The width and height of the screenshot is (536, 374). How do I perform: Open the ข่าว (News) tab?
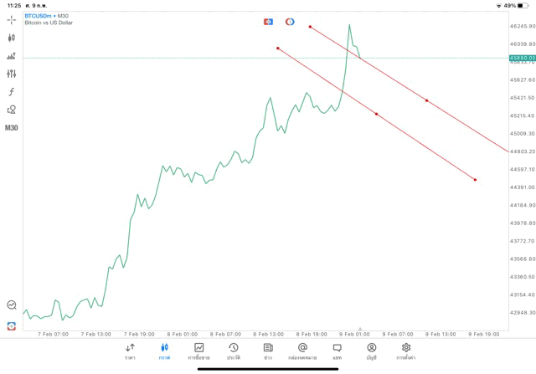click(x=268, y=351)
